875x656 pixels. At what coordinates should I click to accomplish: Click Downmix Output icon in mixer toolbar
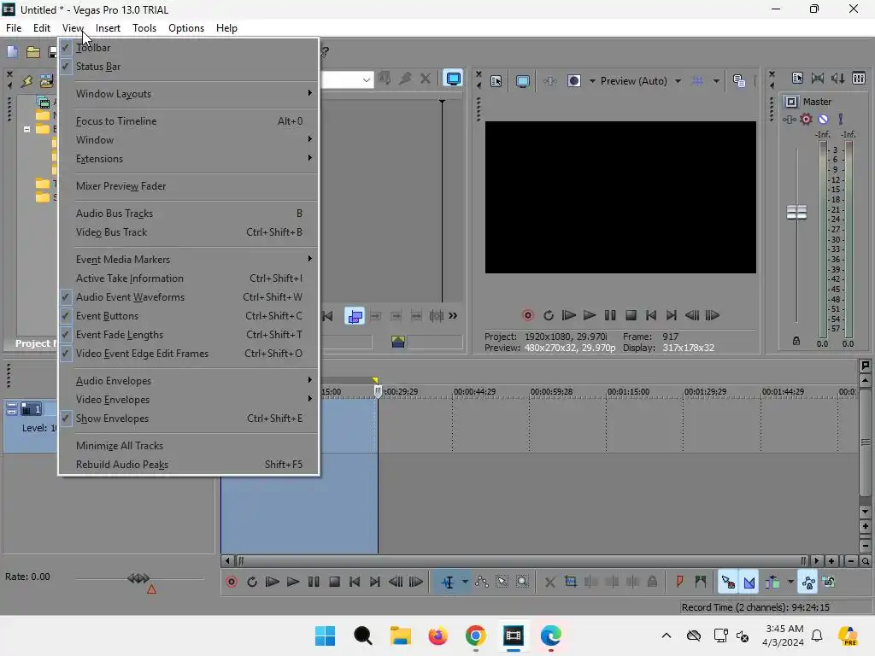[x=818, y=78]
